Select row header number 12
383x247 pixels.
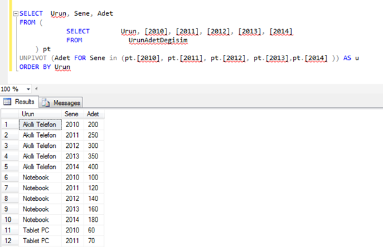(x=10, y=241)
